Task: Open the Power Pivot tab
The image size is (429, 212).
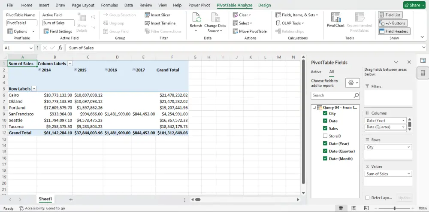Action: [x=199, y=5]
